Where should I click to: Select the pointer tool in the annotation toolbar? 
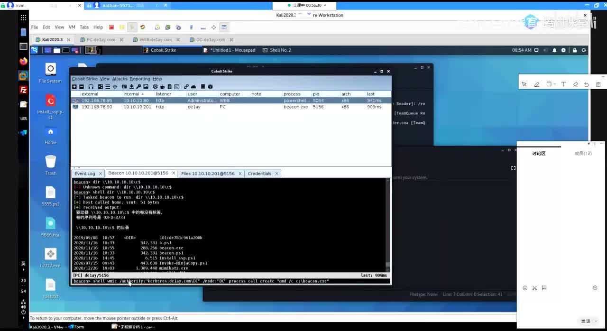[x=524, y=84]
